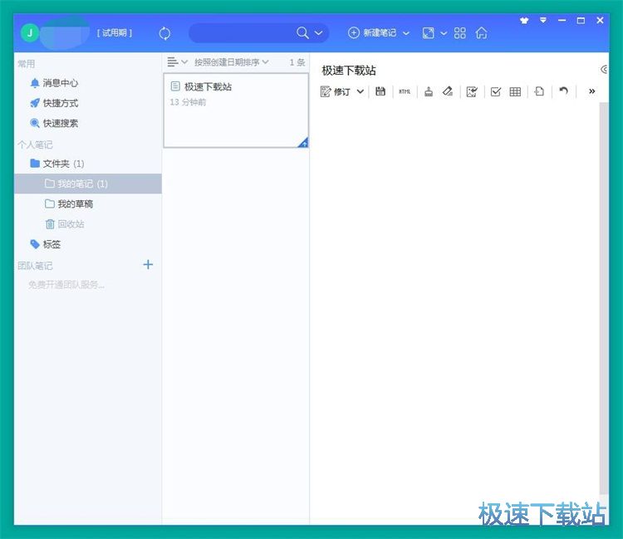
Task: Click the note title 极速下载站 in editor
Action: 348,71
